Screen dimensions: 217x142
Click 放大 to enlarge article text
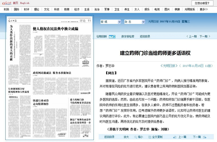click(126, 137)
